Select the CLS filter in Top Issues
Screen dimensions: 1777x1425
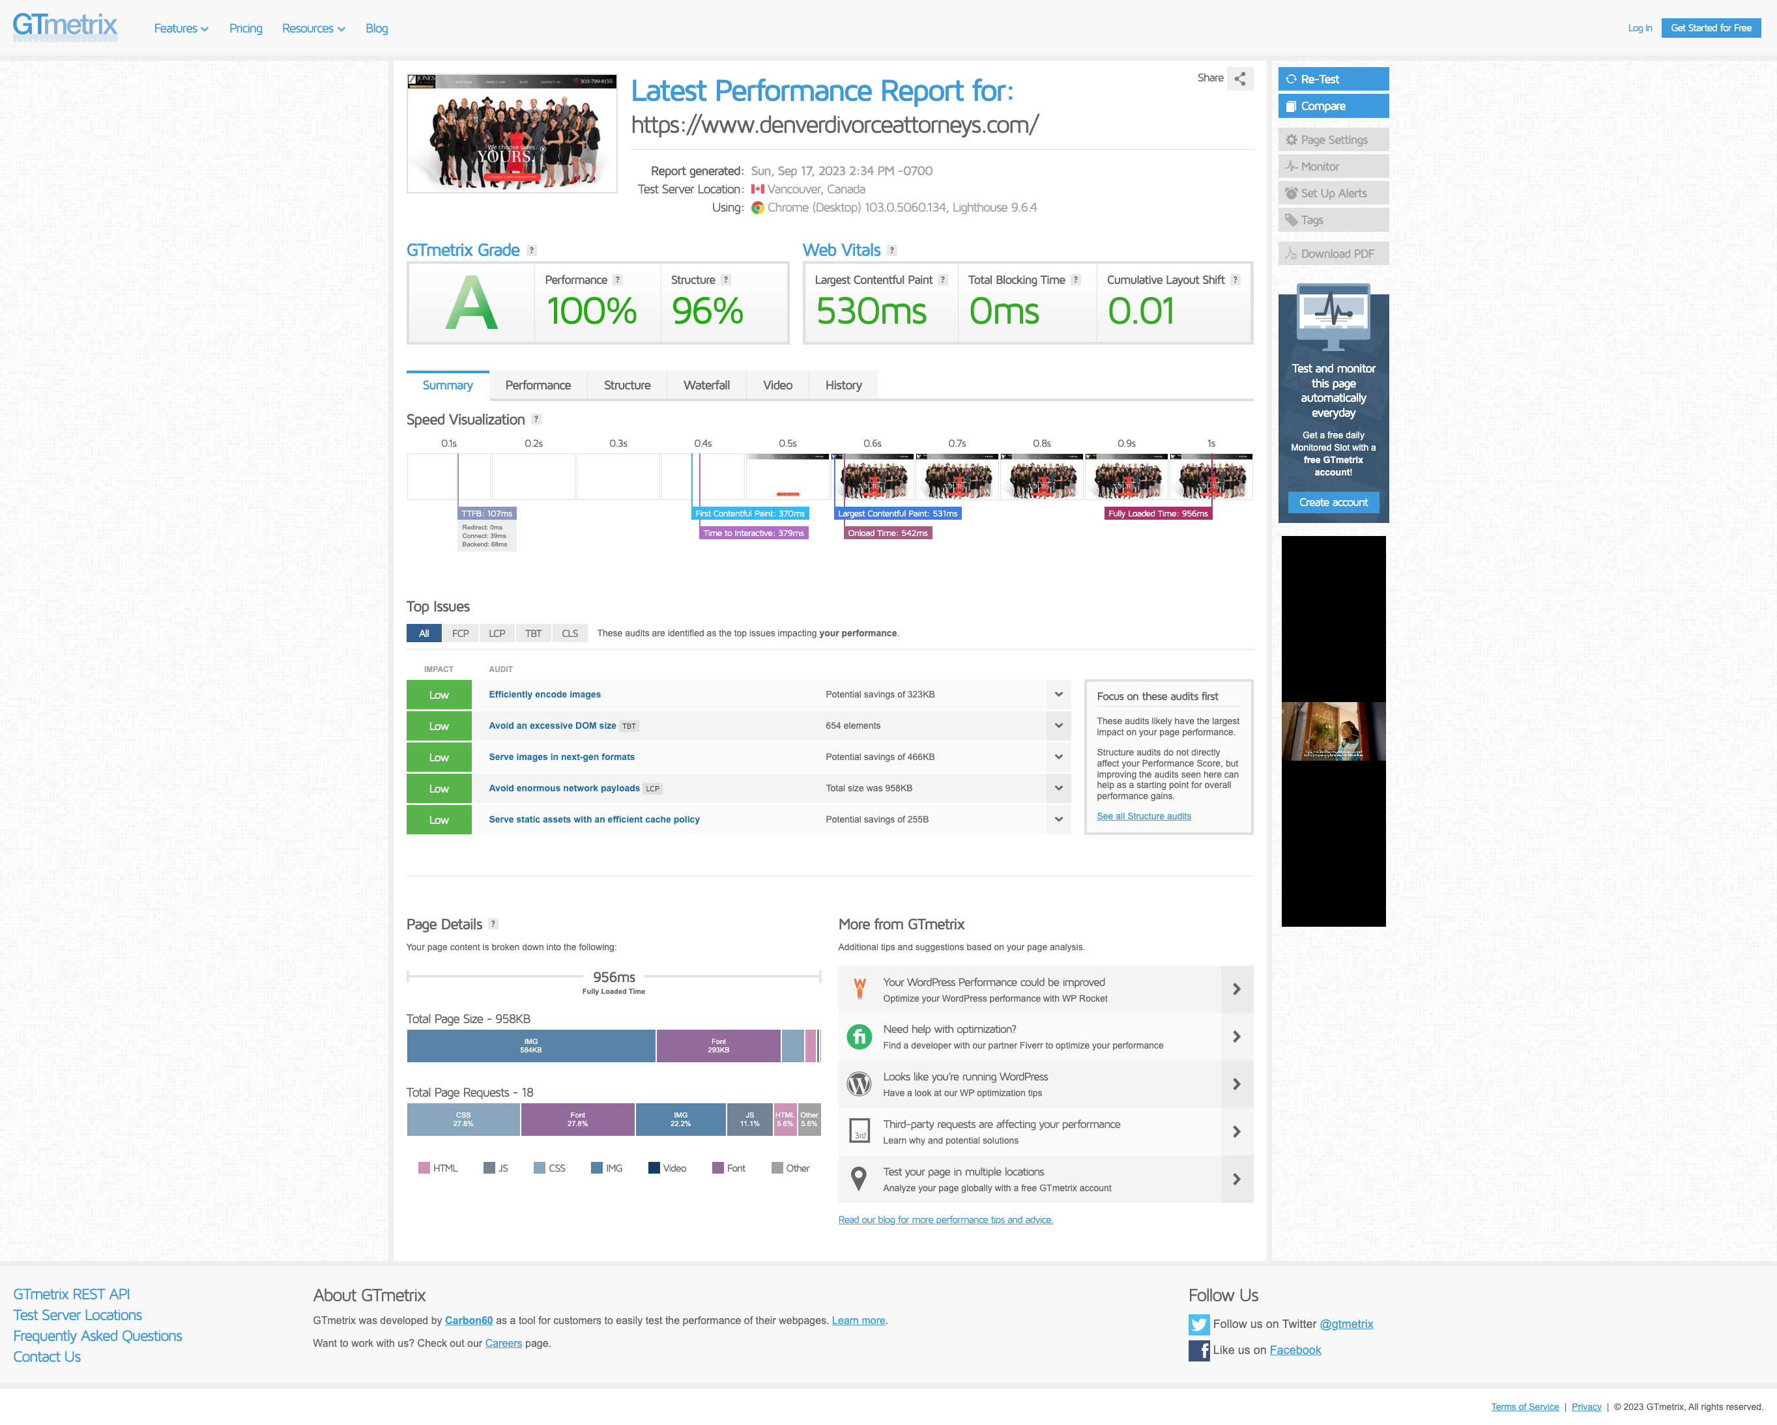[x=570, y=634]
